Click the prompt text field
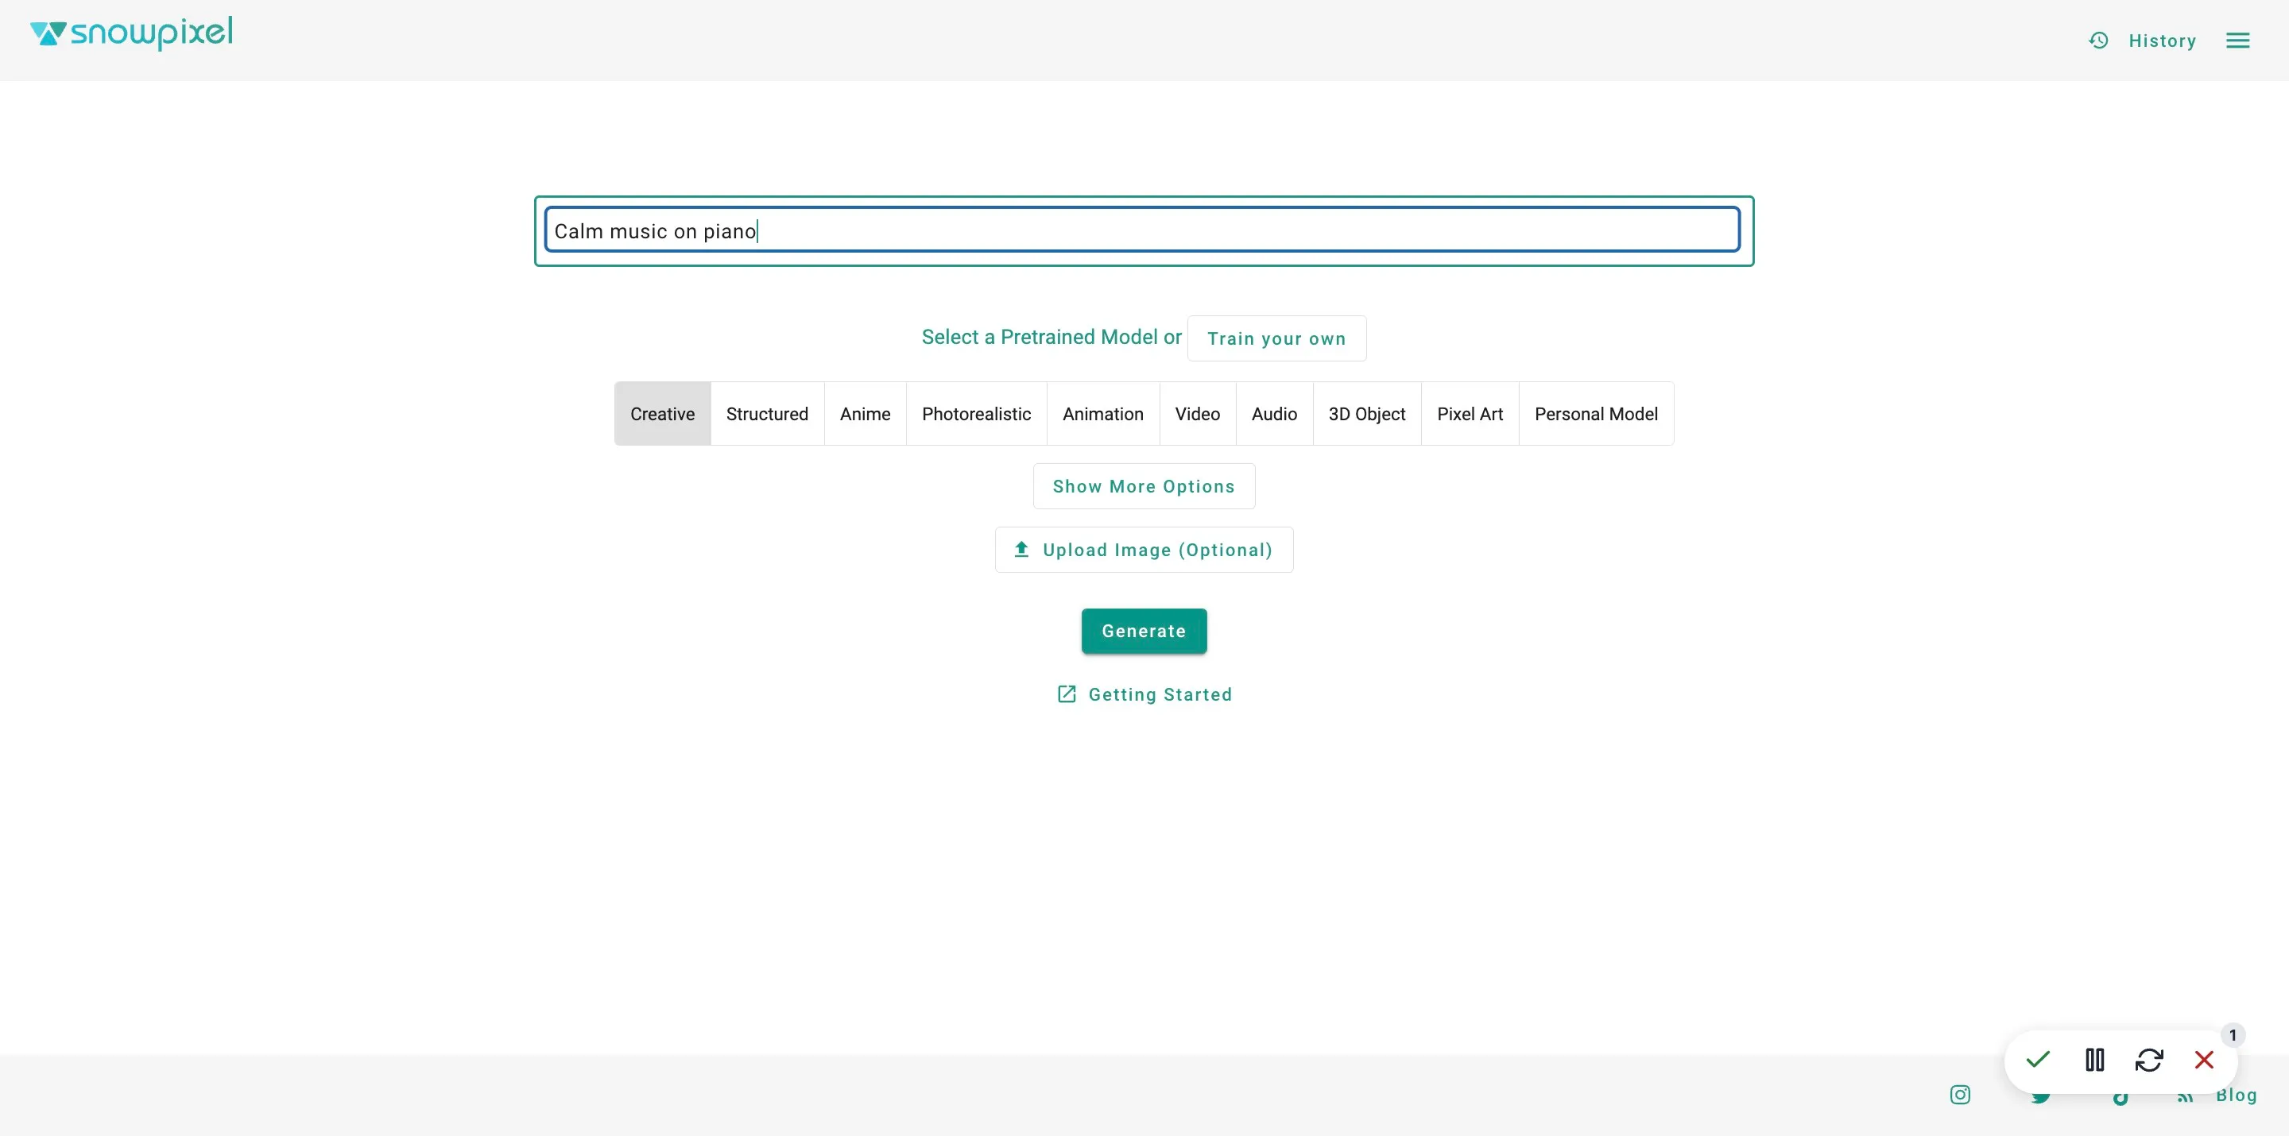 [1143, 230]
